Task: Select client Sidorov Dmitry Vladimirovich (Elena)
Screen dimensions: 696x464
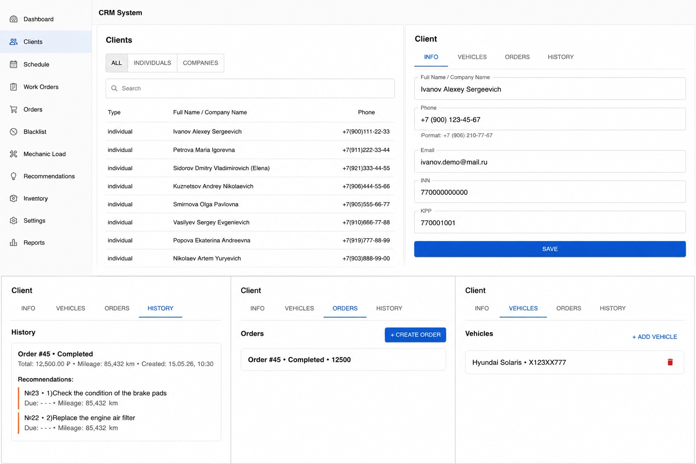Action: [250, 168]
